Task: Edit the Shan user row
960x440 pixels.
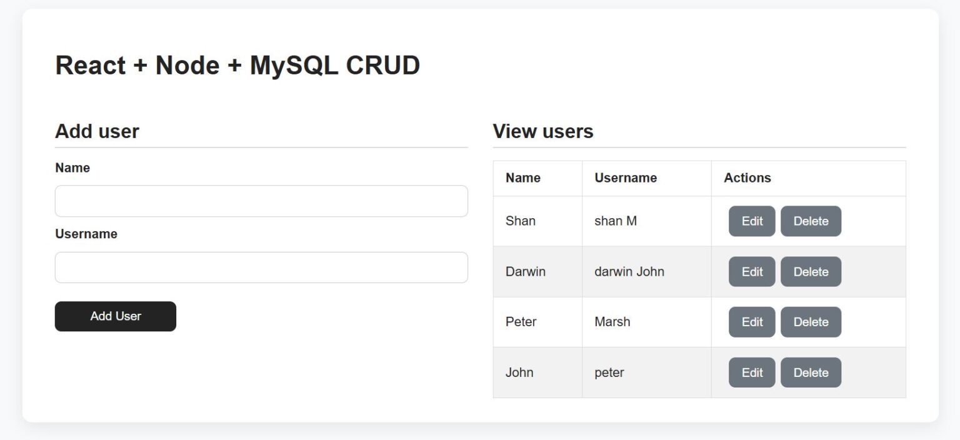Action: pyautogui.click(x=752, y=221)
